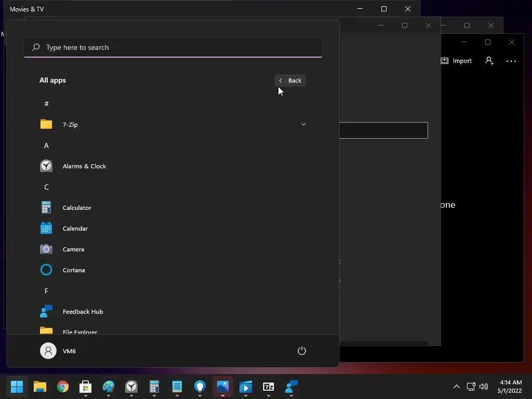Viewport: 532px width, 399px height.
Task: Open network status tray icon
Action: click(x=471, y=387)
